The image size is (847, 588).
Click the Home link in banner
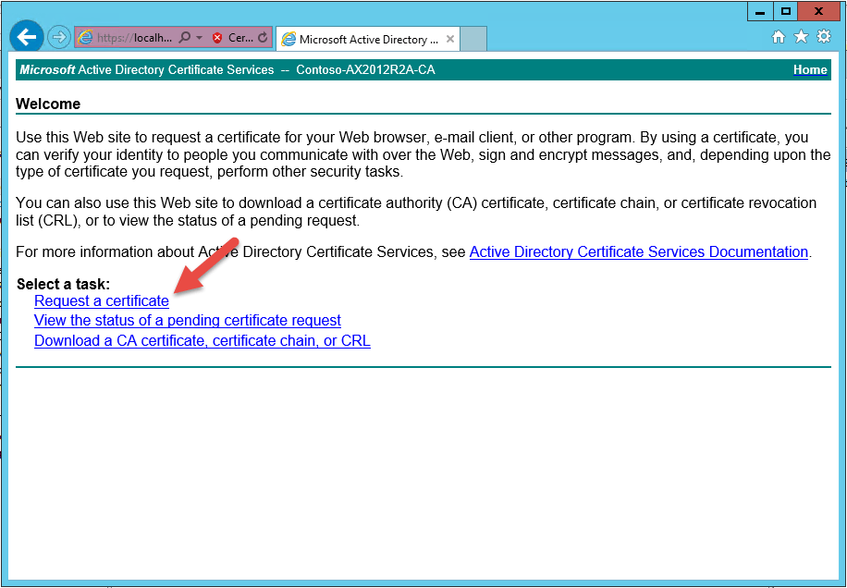tap(810, 69)
